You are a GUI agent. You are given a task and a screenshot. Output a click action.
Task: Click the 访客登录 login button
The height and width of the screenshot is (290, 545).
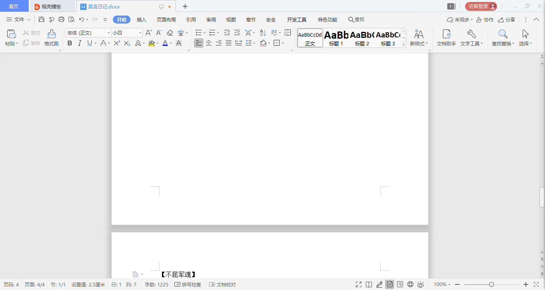[x=481, y=6]
